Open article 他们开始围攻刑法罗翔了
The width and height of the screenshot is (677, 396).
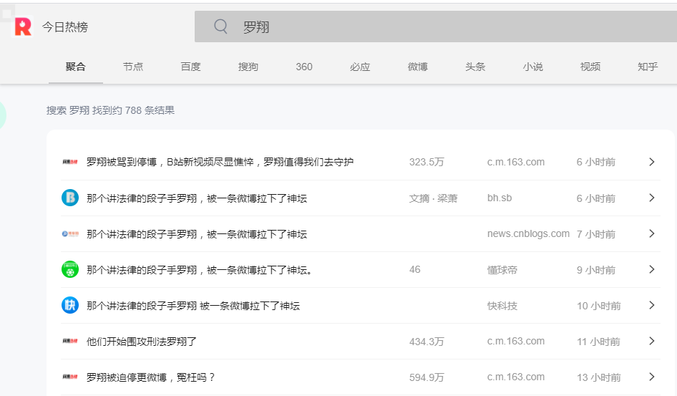(x=141, y=342)
